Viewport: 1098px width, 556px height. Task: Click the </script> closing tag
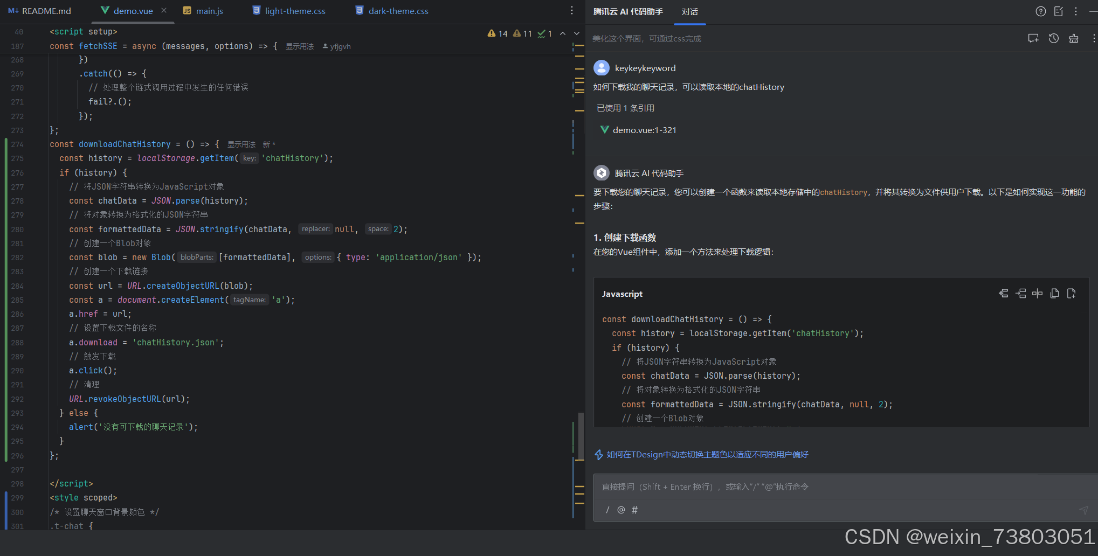pos(71,484)
